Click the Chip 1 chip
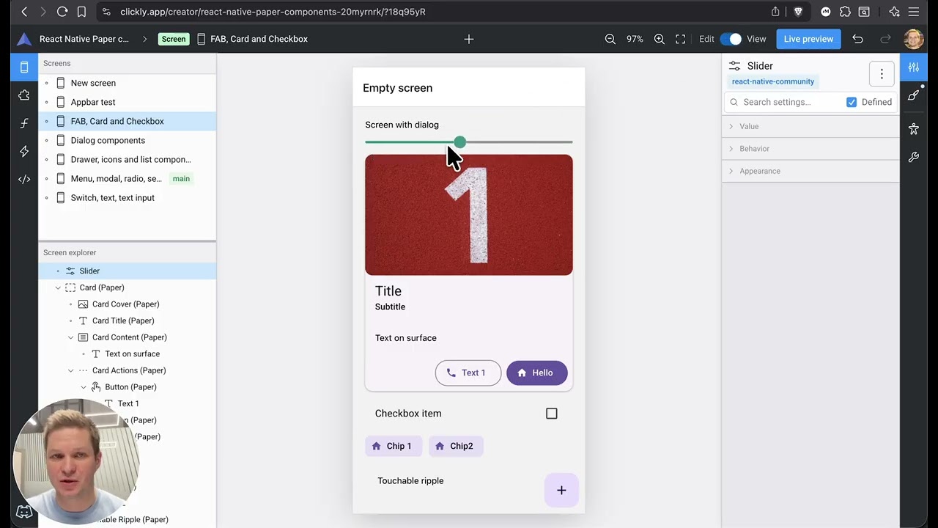Screen dimensions: 938x528 click(x=394, y=446)
